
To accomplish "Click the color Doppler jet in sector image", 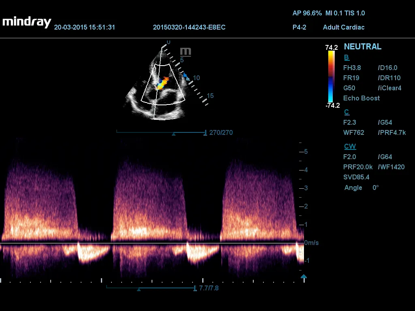I will (163, 83).
